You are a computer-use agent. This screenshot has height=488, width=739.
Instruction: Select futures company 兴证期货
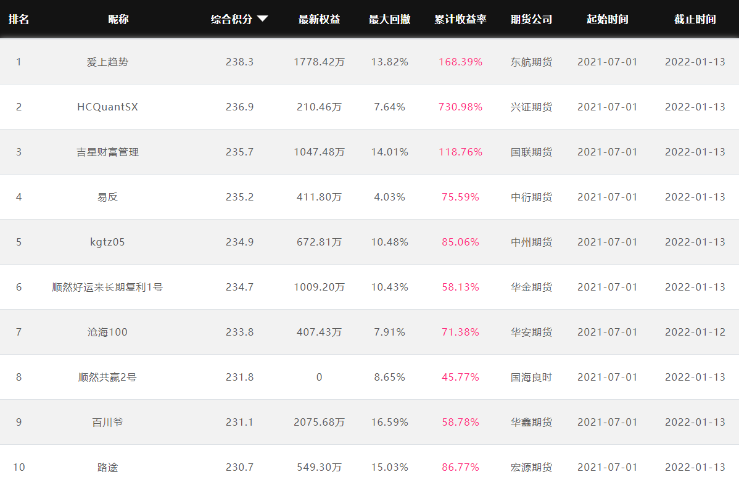click(x=531, y=107)
